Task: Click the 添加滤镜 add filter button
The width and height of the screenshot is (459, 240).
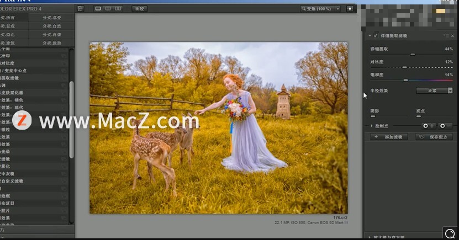Action: 389,137
